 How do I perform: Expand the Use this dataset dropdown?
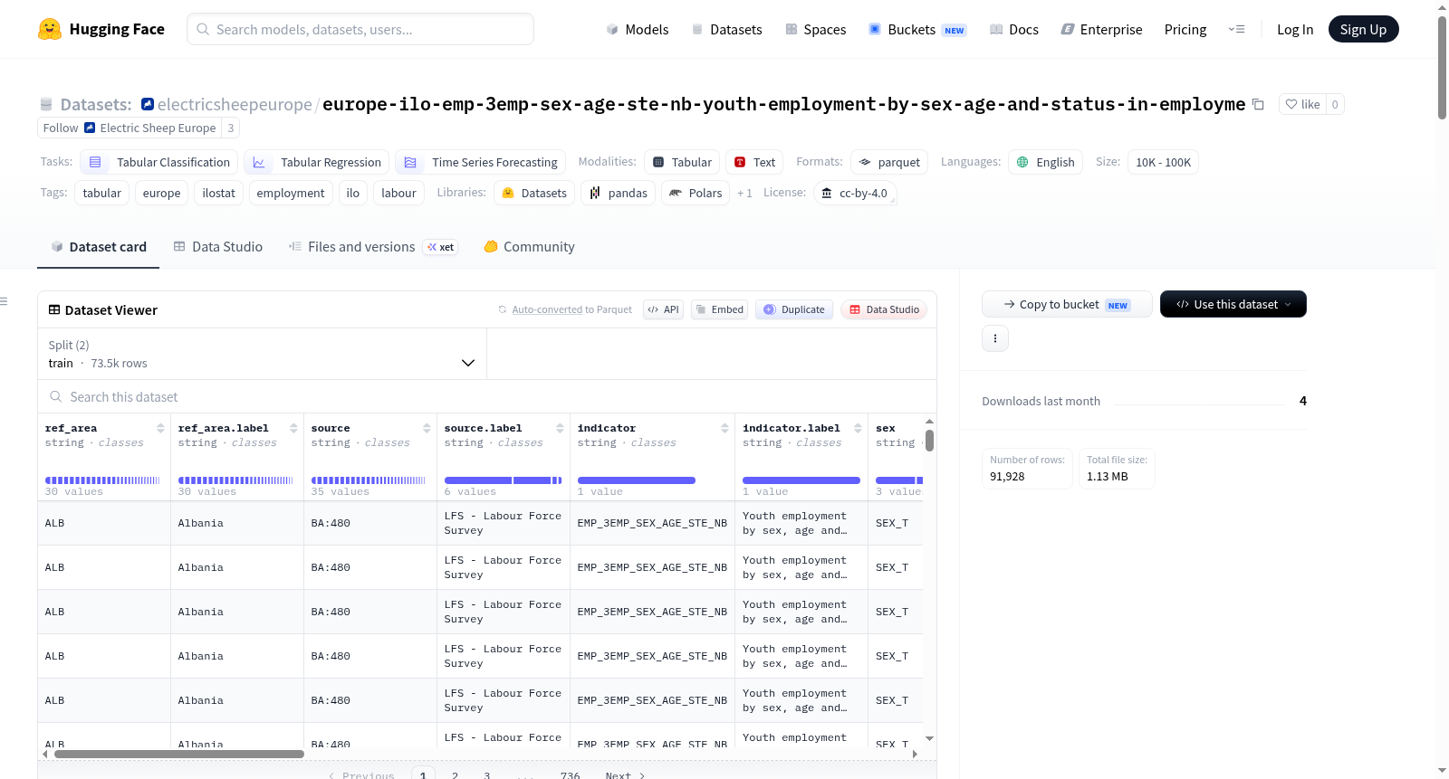(x=1233, y=304)
